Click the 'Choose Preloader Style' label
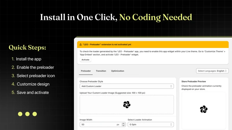The image size is (232, 130). tap(91, 81)
